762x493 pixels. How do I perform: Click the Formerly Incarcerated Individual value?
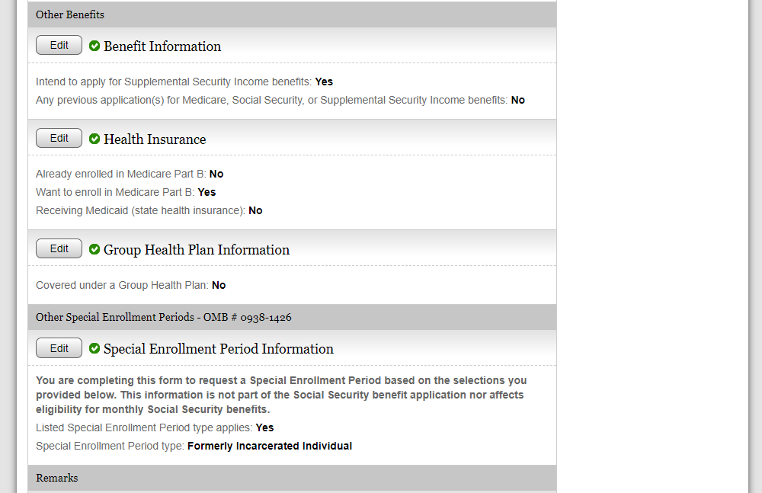[270, 446]
